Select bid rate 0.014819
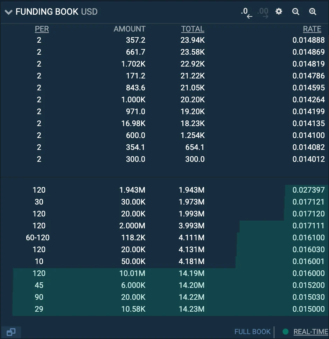The image size is (329, 339). point(308,64)
